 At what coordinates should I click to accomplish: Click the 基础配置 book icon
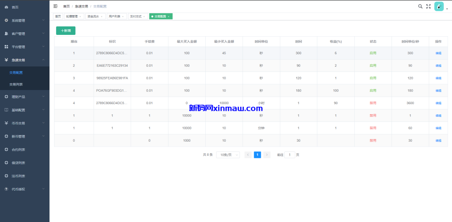pos(6,110)
